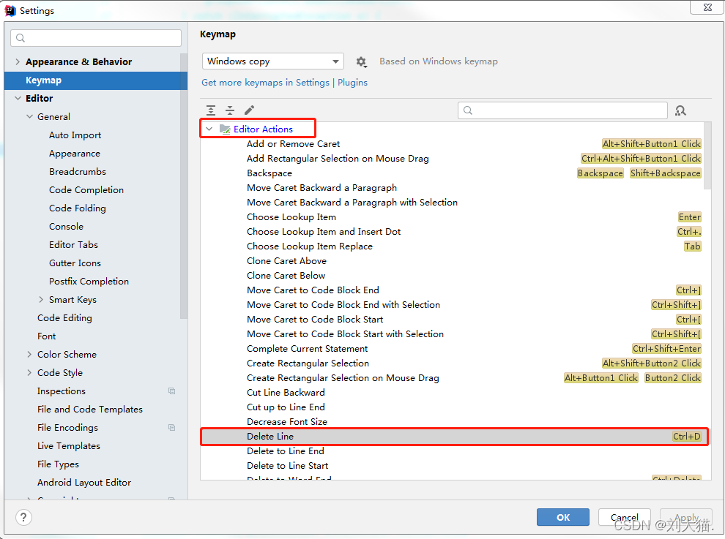Select Keymap in the settings tree
Screen dimensions: 725x539
pos(96,80)
